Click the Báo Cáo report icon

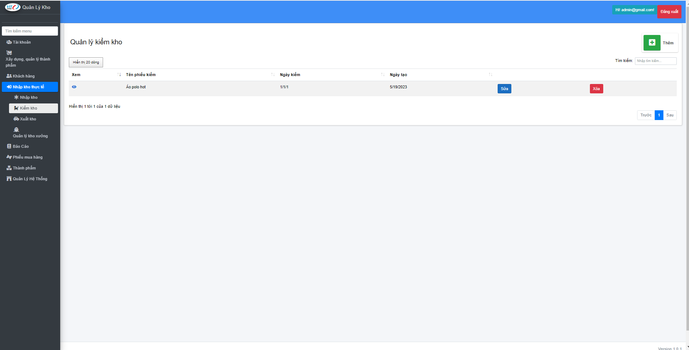coord(9,146)
